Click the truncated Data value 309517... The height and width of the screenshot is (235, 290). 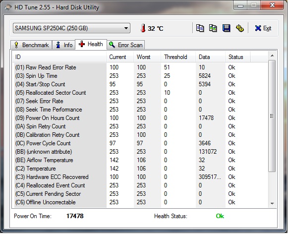point(210,177)
